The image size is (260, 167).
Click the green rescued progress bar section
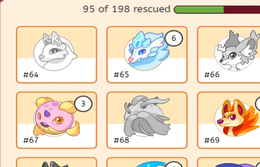(199, 10)
